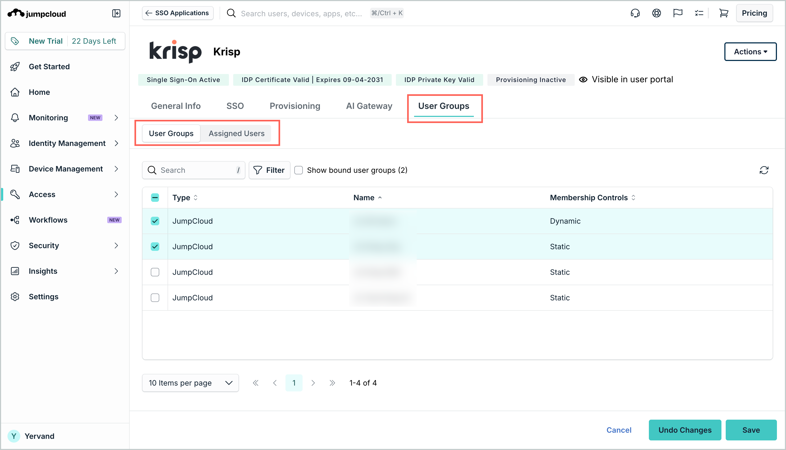This screenshot has height=450, width=786.
Task: Open the flag announcements icon
Action: 678,13
